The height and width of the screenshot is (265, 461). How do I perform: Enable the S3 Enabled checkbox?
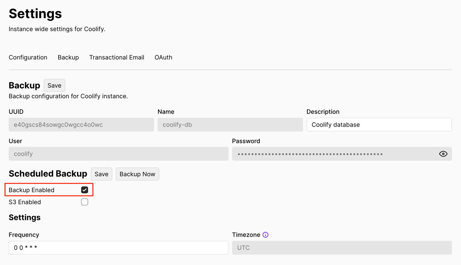[84, 202]
